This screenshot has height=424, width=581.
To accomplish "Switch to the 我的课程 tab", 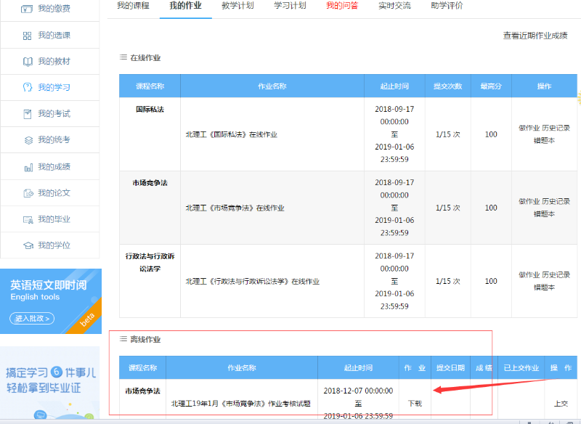I will pyautogui.click(x=131, y=6).
